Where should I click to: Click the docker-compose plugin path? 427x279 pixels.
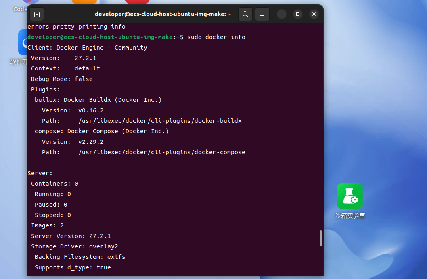[162, 152]
